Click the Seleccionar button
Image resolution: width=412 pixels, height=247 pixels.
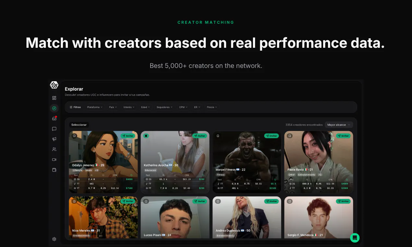(x=79, y=125)
